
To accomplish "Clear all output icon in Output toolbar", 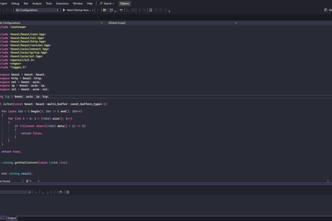I will click(x=54, y=192).
